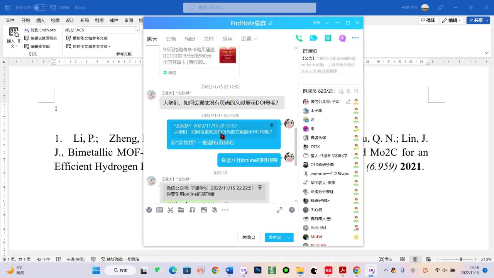Click 编辑库文献 in Word ribbon

(x=37, y=46)
